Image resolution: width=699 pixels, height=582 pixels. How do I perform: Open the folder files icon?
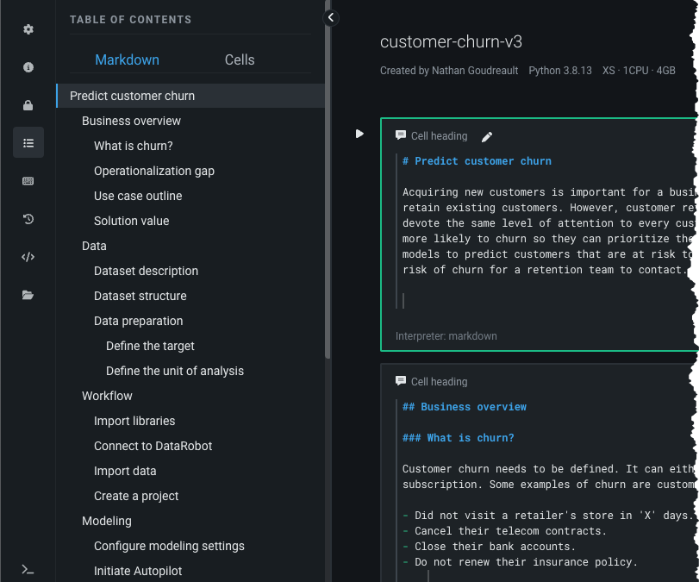click(x=28, y=295)
